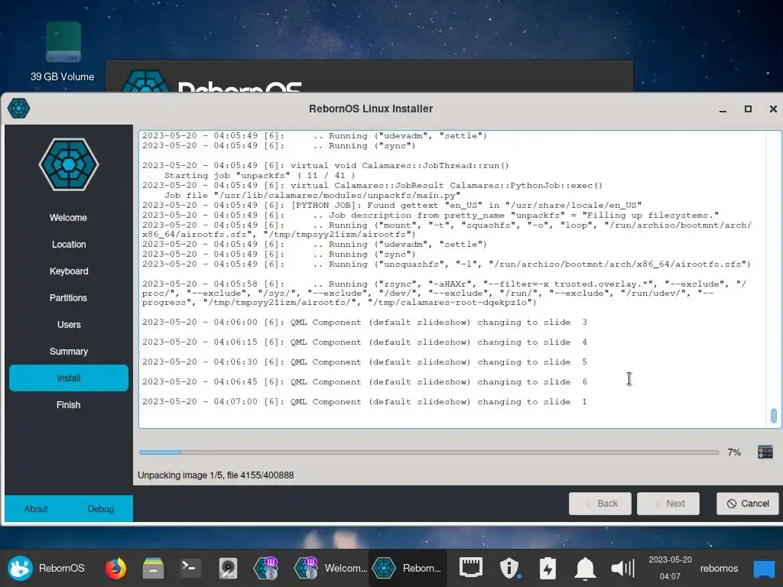Open the network connection tray icon
The width and height of the screenshot is (783, 587).
[x=470, y=568]
